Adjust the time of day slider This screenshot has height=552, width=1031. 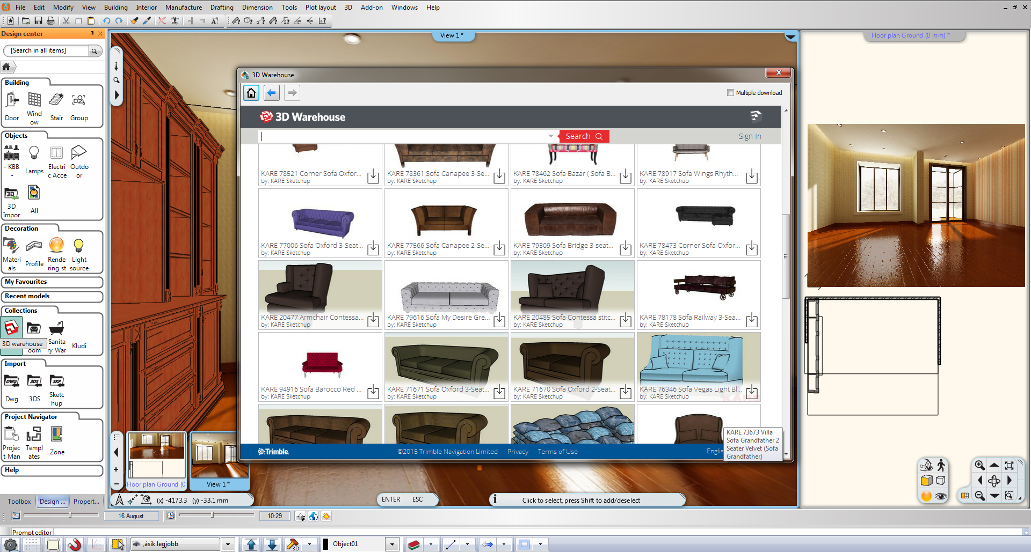(213, 516)
